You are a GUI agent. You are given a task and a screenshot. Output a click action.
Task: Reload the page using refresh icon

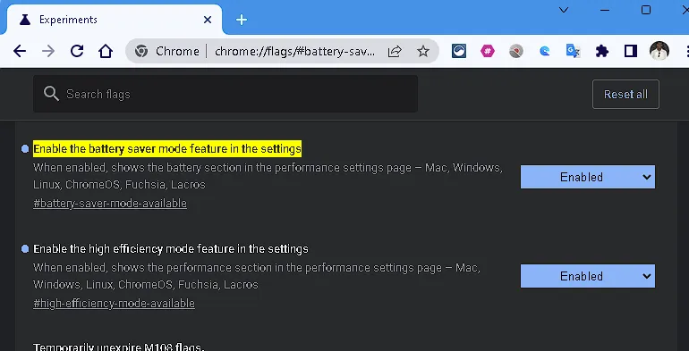77,51
